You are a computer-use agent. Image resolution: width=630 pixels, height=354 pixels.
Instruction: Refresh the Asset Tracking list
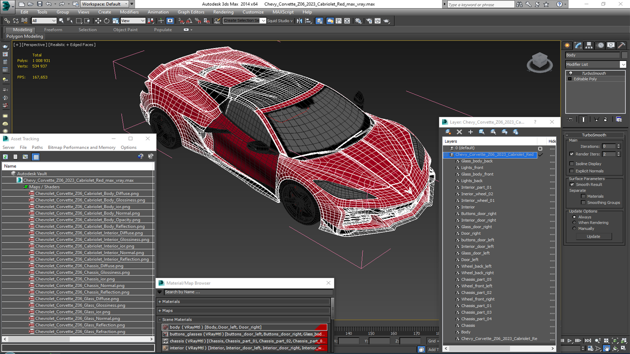click(x=6, y=157)
